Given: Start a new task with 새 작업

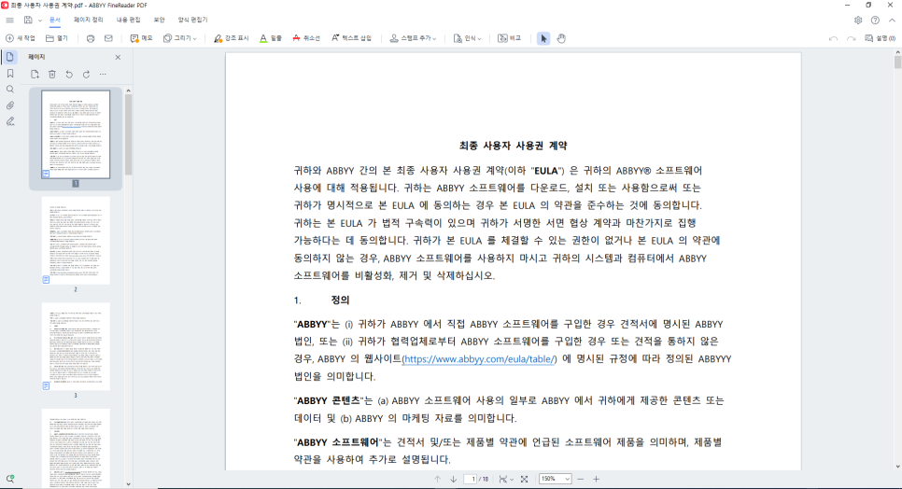Looking at the screenshot, I should (21, 38).
